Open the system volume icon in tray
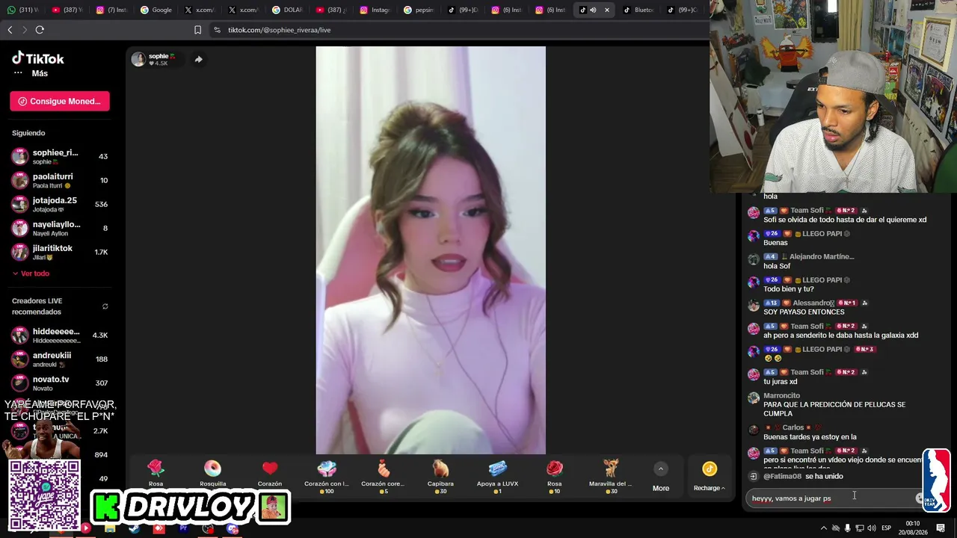957x538 pixels. coord(871,528)
